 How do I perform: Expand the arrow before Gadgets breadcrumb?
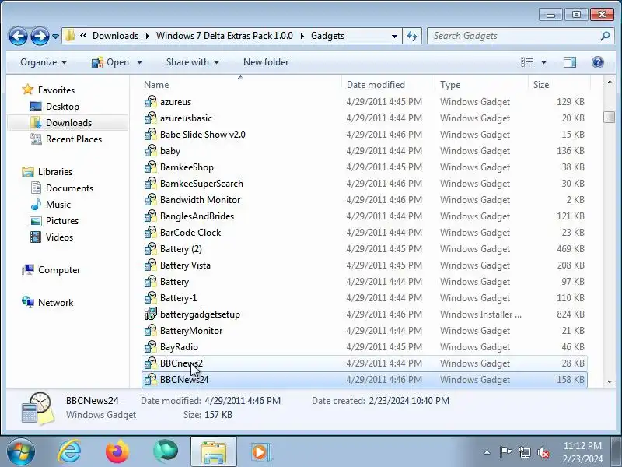[x=302, y=36]
